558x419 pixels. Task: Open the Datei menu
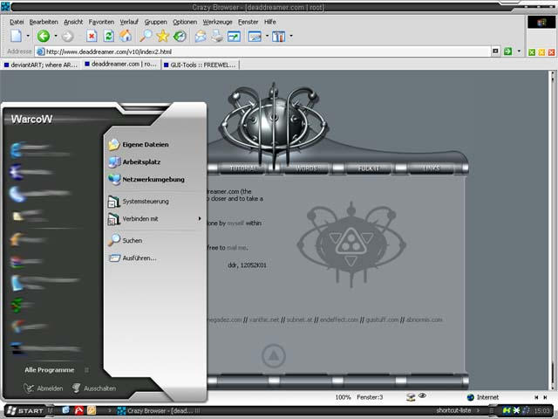[x=17, y=22]
